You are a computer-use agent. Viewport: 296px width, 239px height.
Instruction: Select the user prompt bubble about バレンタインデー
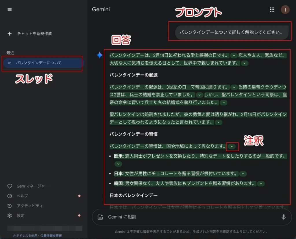coord(232,32)
